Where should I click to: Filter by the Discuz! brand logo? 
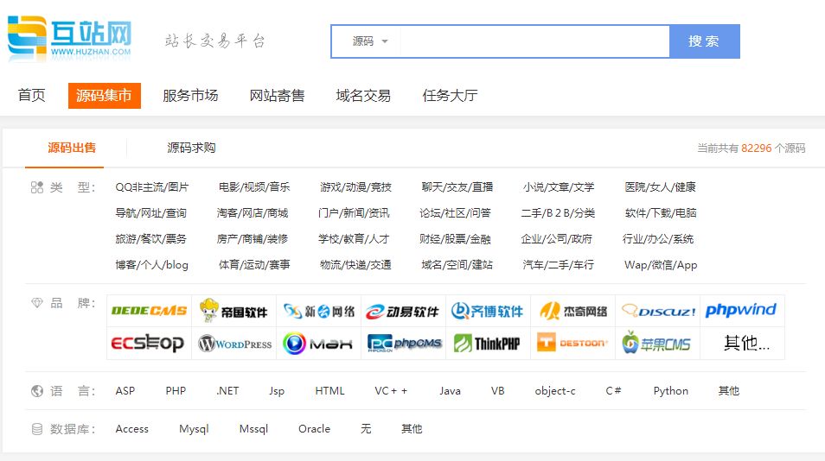click(x=657, y=311)
